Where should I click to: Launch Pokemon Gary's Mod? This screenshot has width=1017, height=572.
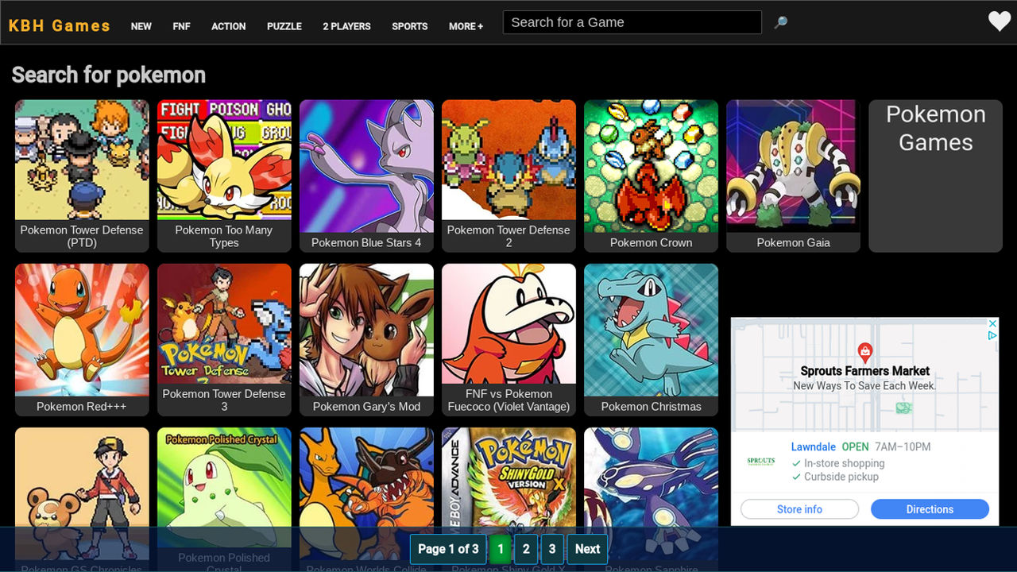tap(366, 339)
